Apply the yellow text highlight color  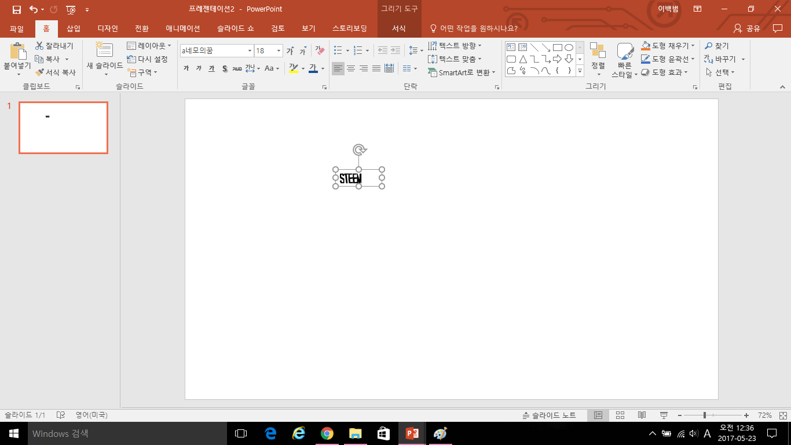294,68
